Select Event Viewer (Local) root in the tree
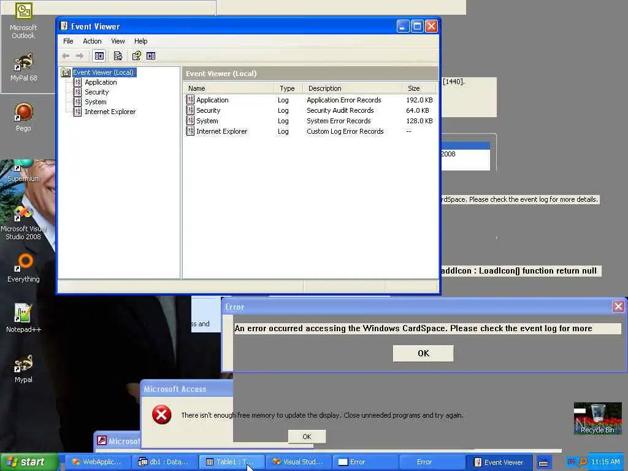 [103, 72]
